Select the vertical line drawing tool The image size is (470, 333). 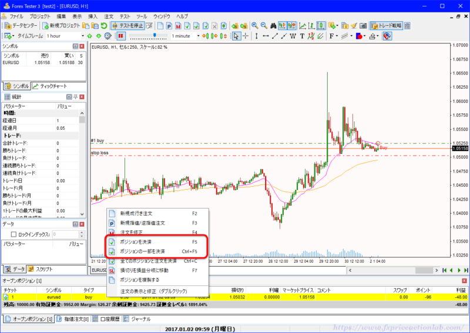256,36
